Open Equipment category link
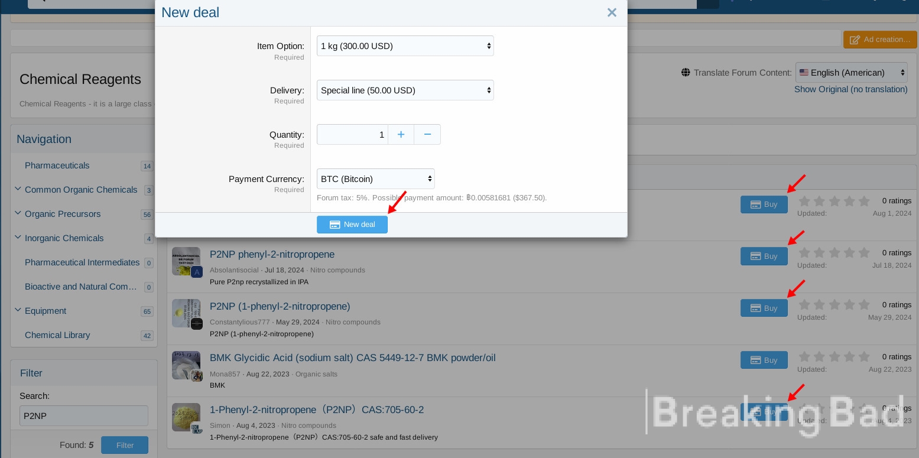The height and width of the screenshot is (458, 919). 46,311
